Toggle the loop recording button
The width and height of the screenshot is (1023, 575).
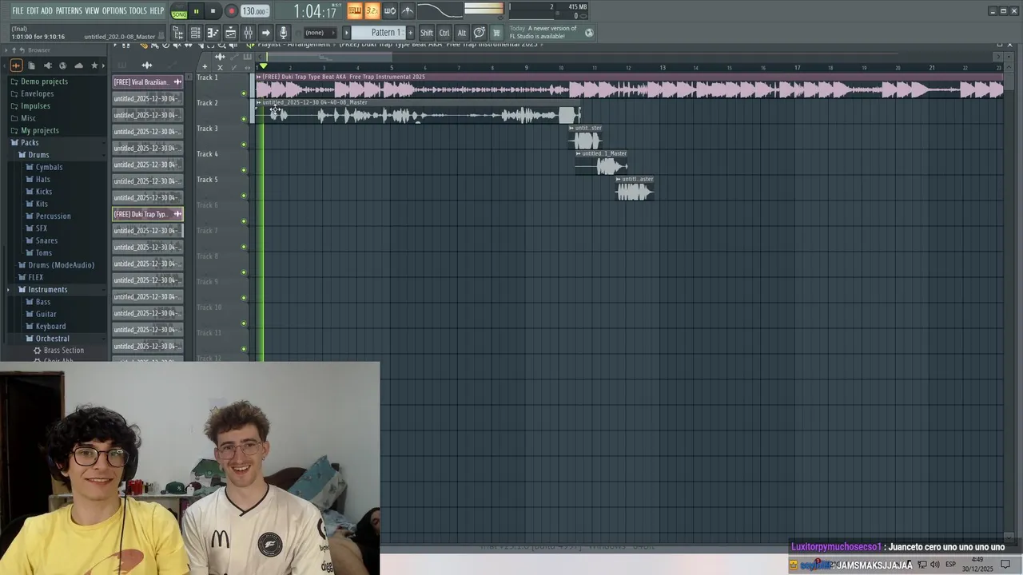point(390,10)
